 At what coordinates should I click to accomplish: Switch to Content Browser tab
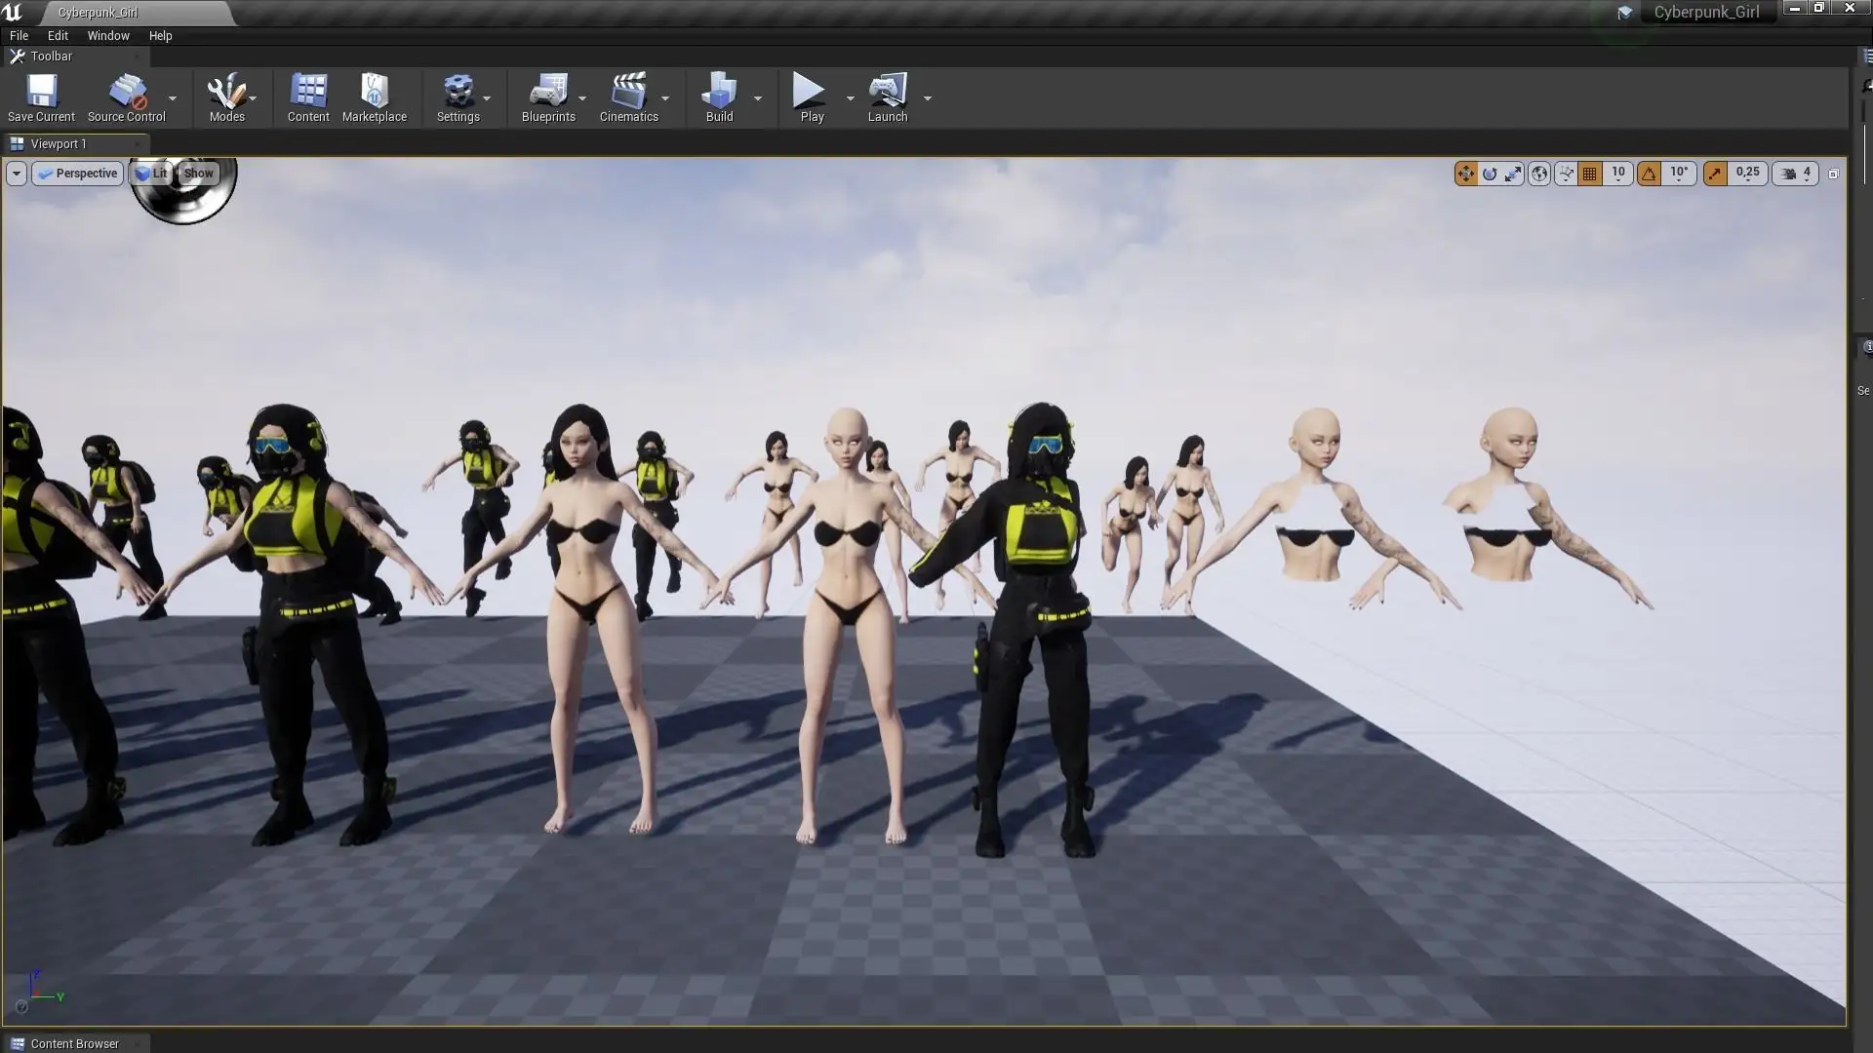coord(74,1043)
